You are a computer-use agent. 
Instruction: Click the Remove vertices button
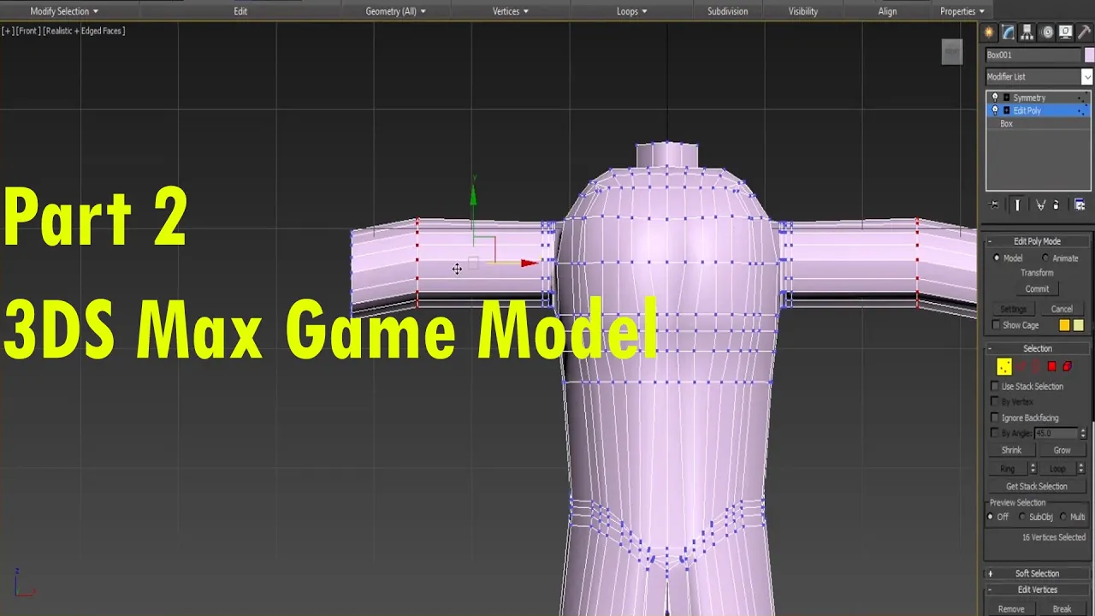tap(1011, 609)
